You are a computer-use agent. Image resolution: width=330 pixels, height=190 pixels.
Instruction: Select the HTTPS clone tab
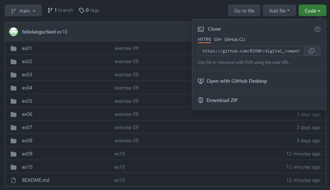click(204, 40)
